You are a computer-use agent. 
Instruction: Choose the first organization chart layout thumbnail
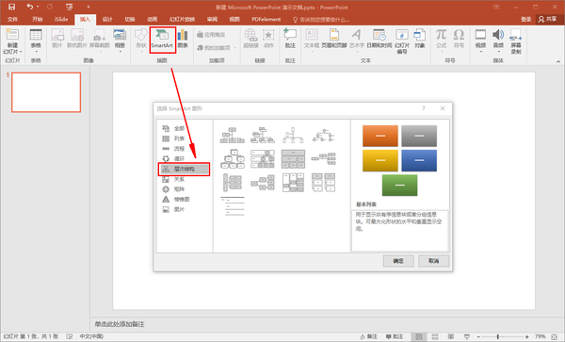tap(232, 135)
